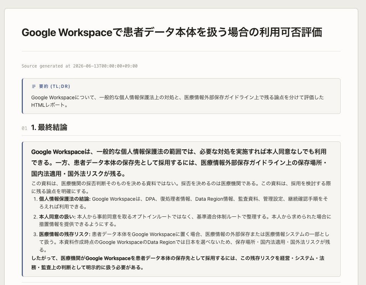
Task: Click the paragraph starting "この資料は、医療機関の採否判断"
Action: (x=181, y=187)
